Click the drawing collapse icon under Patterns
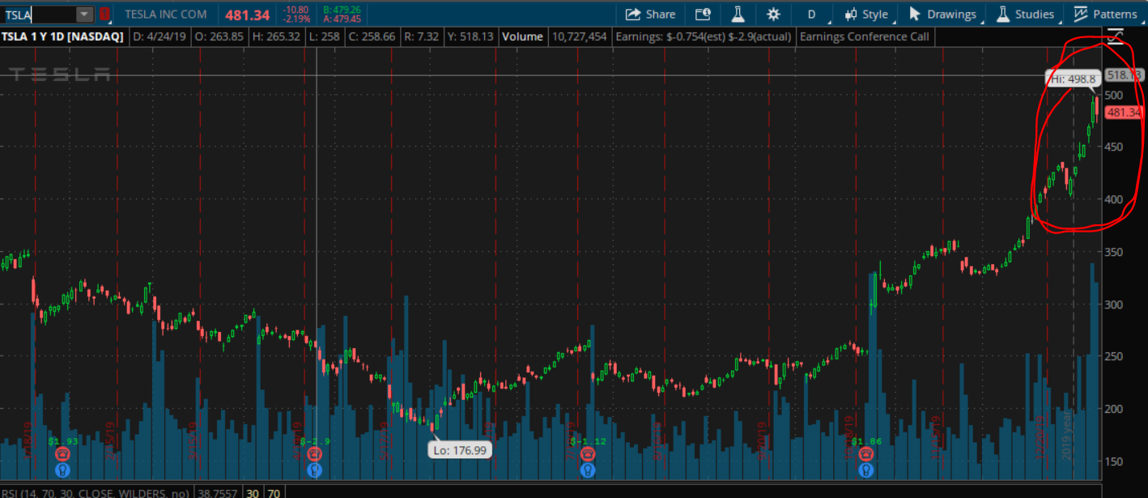 [x=1116, y=35]
